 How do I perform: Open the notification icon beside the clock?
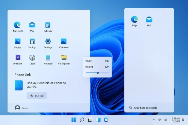pos(183,119)
